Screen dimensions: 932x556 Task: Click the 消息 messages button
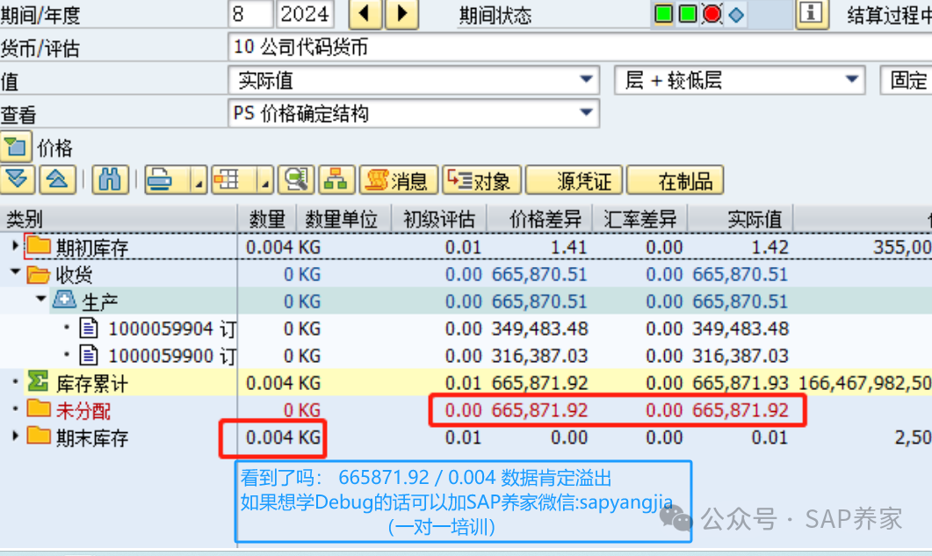[399, 179]
